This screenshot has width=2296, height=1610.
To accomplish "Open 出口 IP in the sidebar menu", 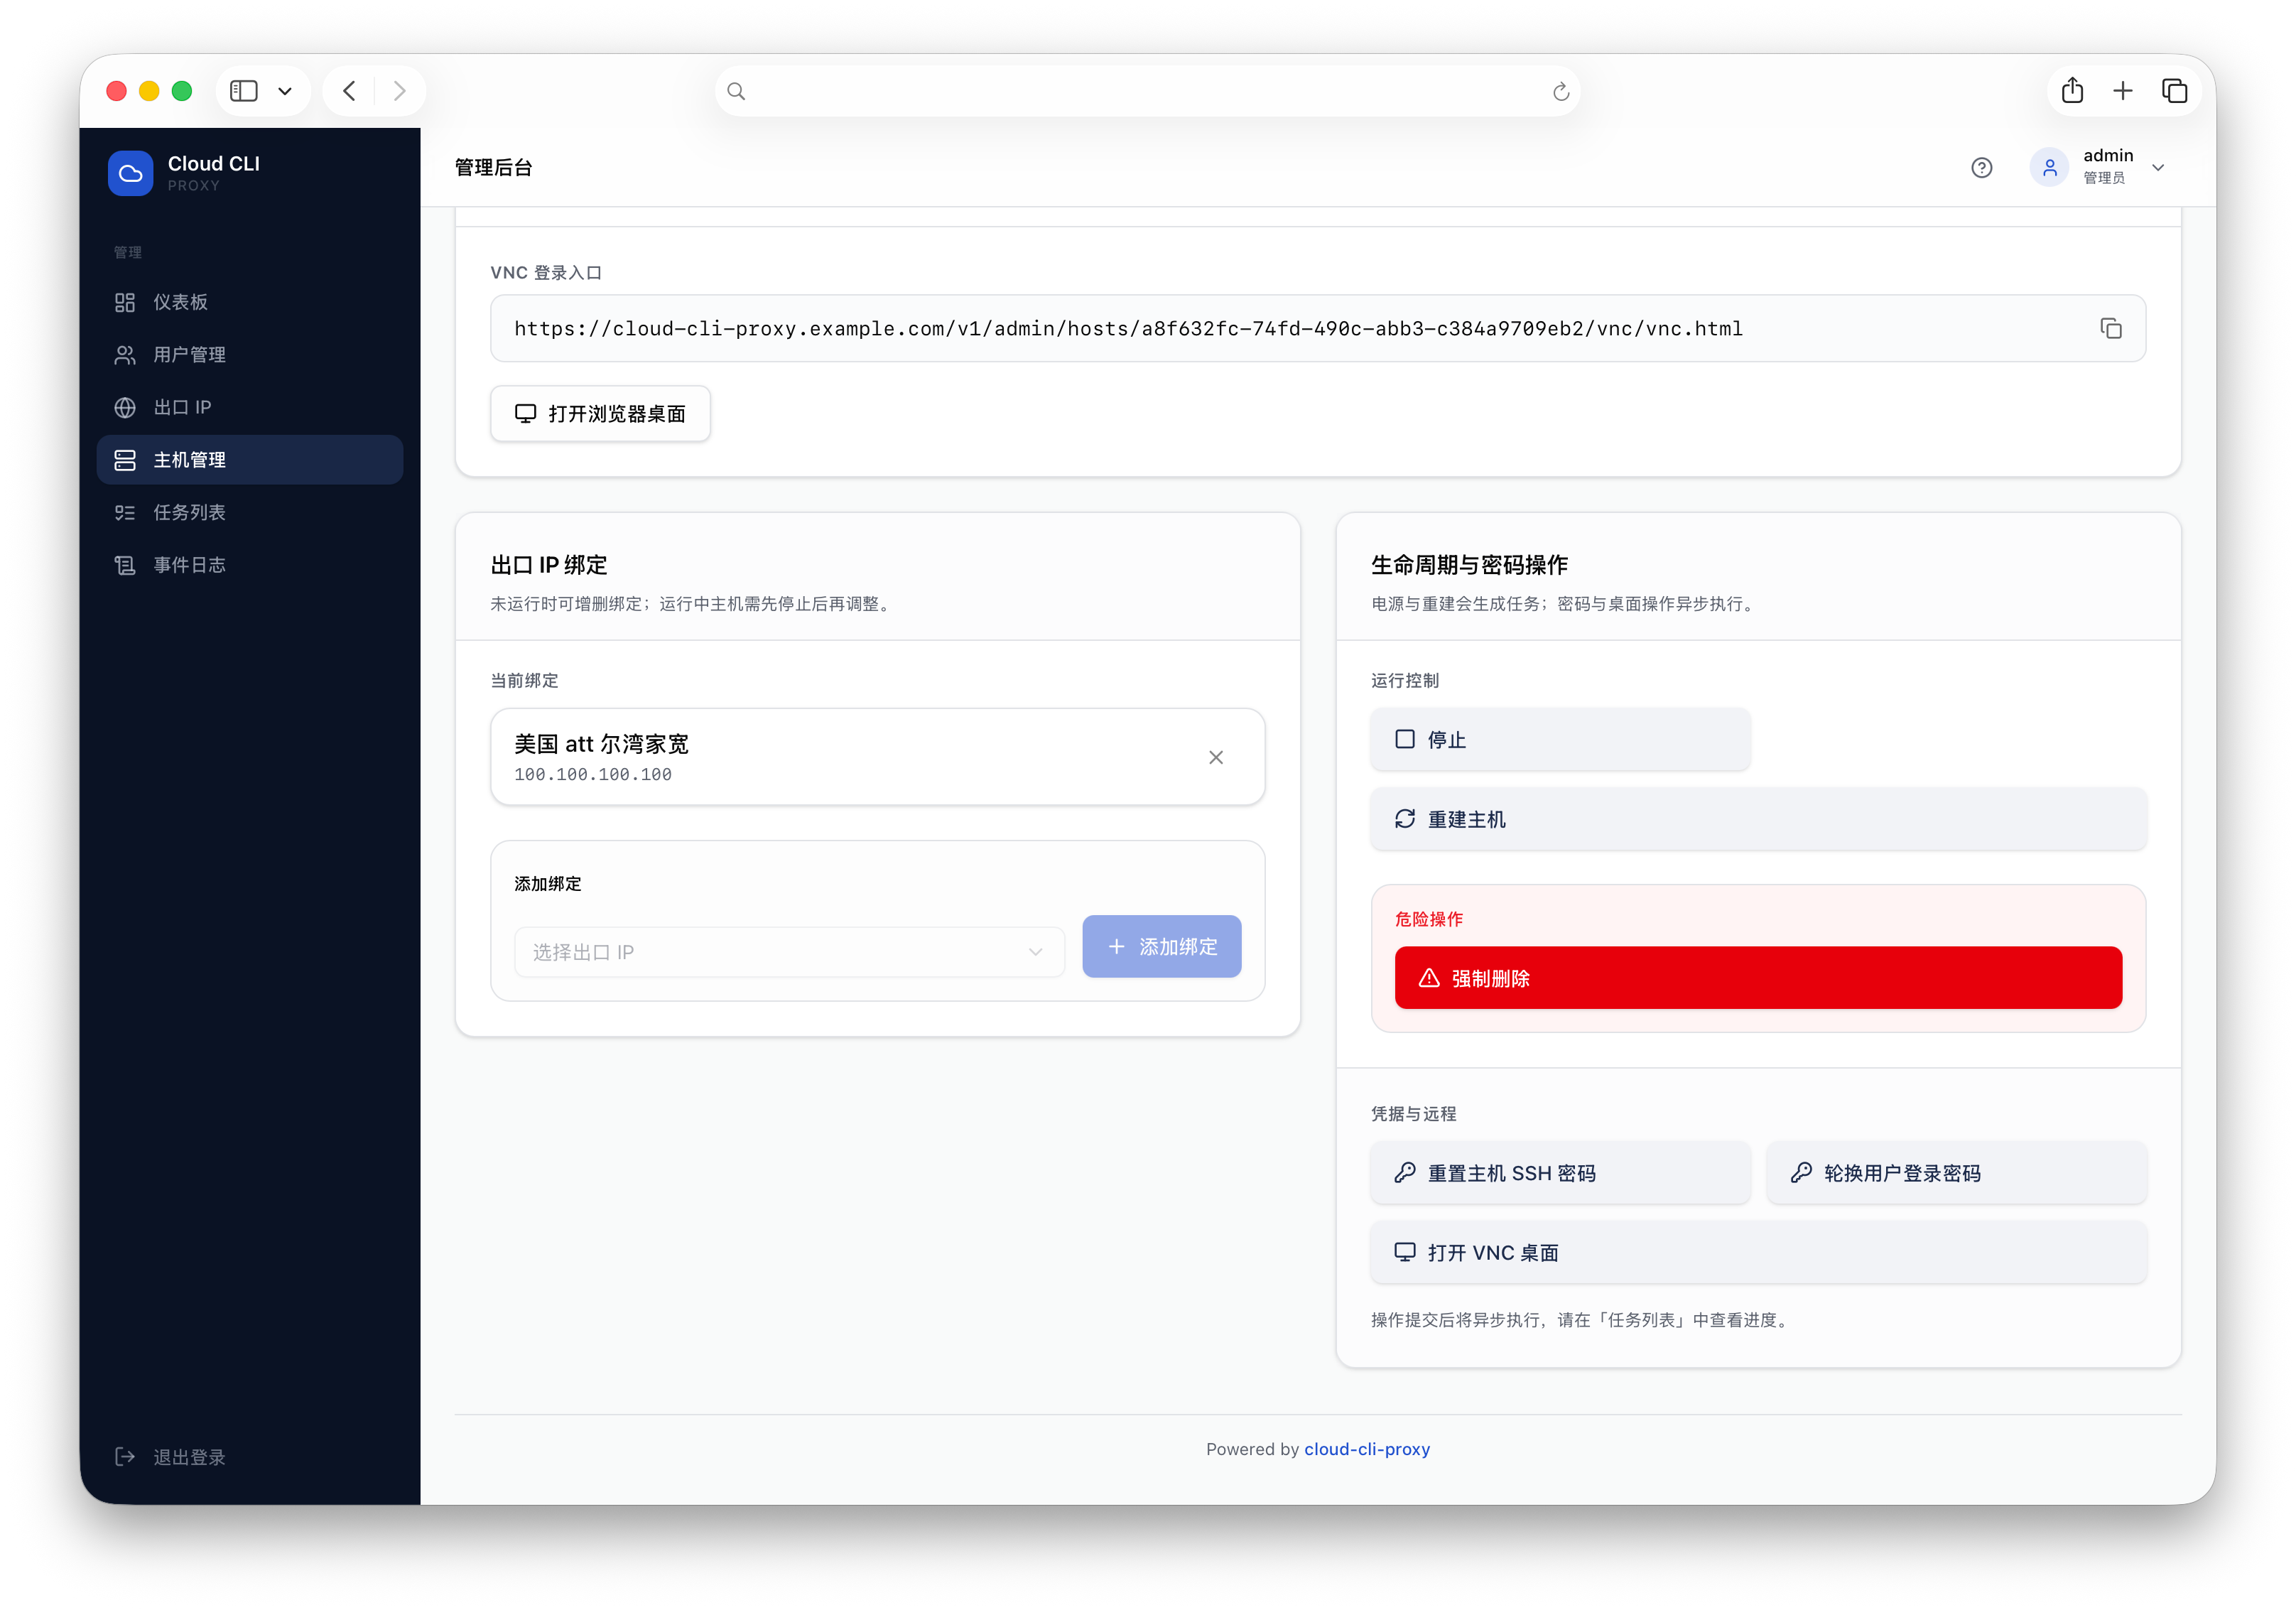I will coord(182,407).
